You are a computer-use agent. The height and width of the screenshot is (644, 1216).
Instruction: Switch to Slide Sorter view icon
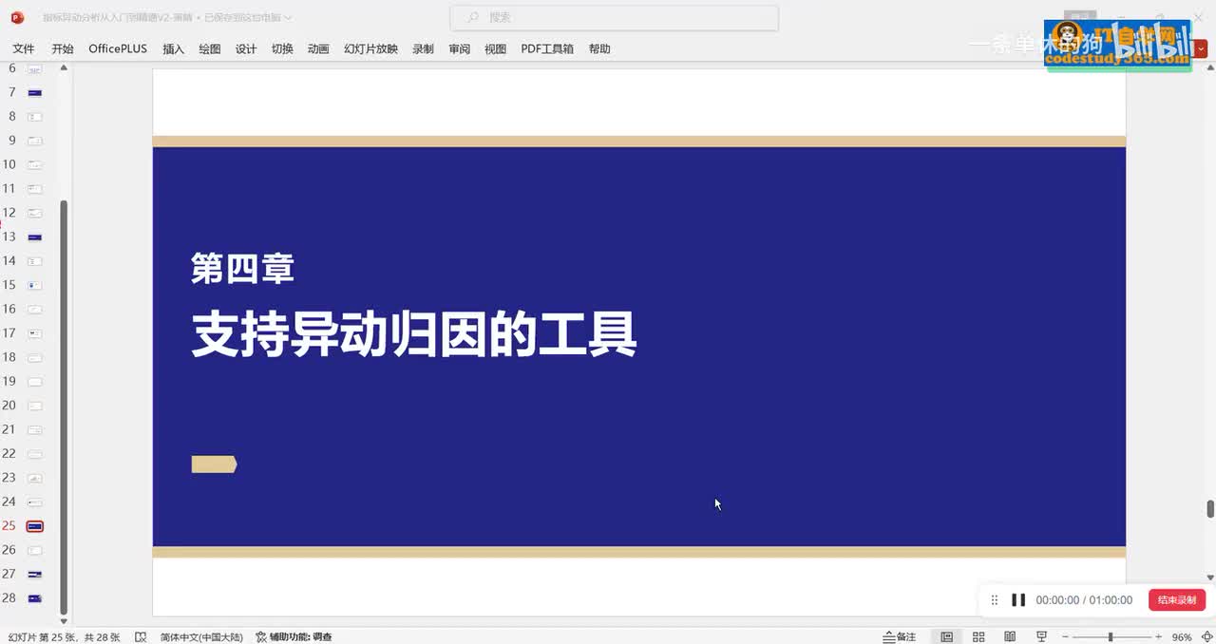click(978, 636)
